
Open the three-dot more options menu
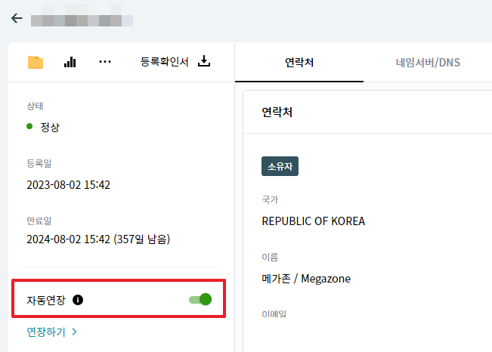pyautogui.click(x=105, y=62)
